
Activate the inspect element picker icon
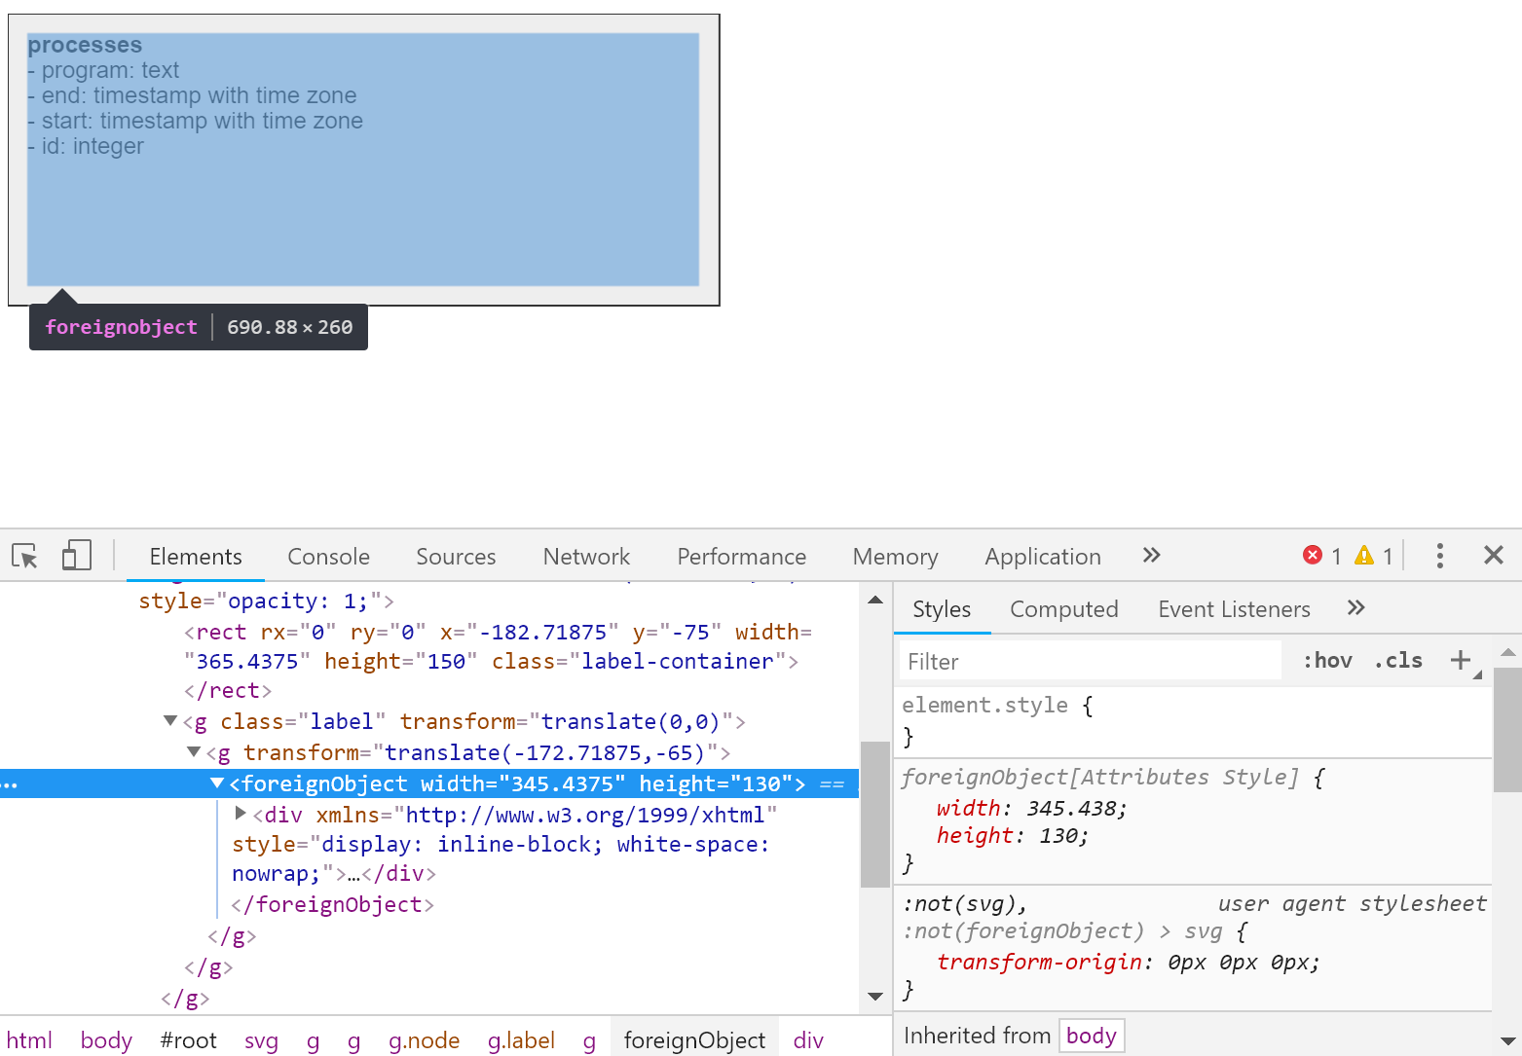[25, 557]
